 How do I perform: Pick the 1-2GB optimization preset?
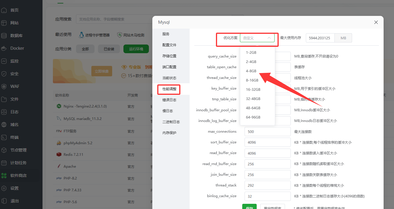click(x=251, y=52)
